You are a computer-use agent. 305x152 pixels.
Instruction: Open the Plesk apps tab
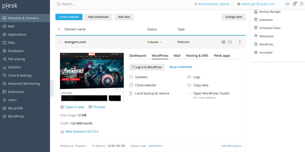(x=222, y=56)
